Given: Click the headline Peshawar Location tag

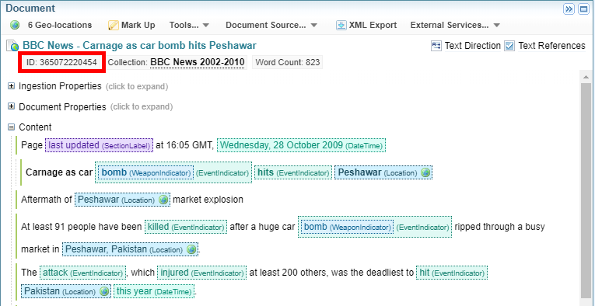Looking at the screenshot, I should tap(383, 172).
